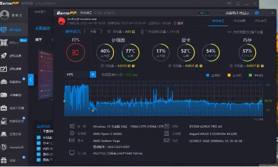Click the hardware status heading
This screenshot has width=278, height=167.
tap(73, 32)
